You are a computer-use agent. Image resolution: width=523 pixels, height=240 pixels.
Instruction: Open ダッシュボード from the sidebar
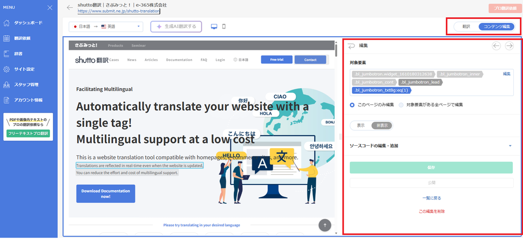coord(29,23)
